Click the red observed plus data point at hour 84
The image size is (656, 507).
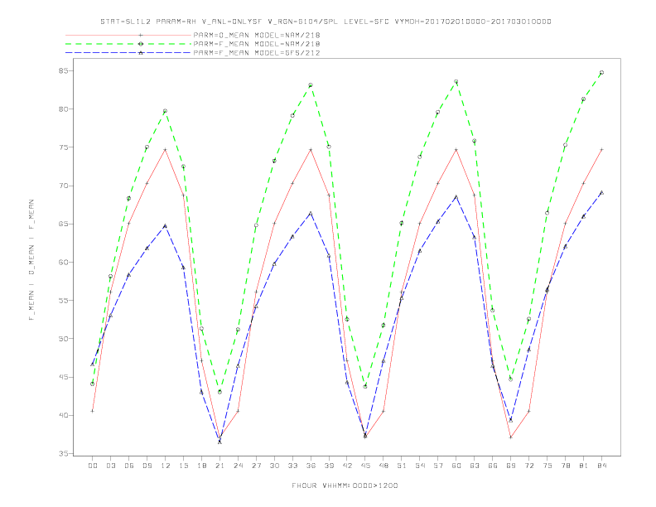(601, 149)
